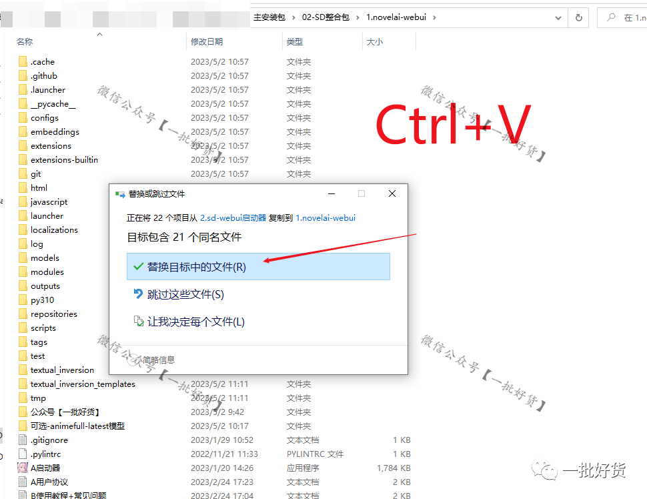Click the search magnifier icon
647x499 pixels.
coord(612,17)
